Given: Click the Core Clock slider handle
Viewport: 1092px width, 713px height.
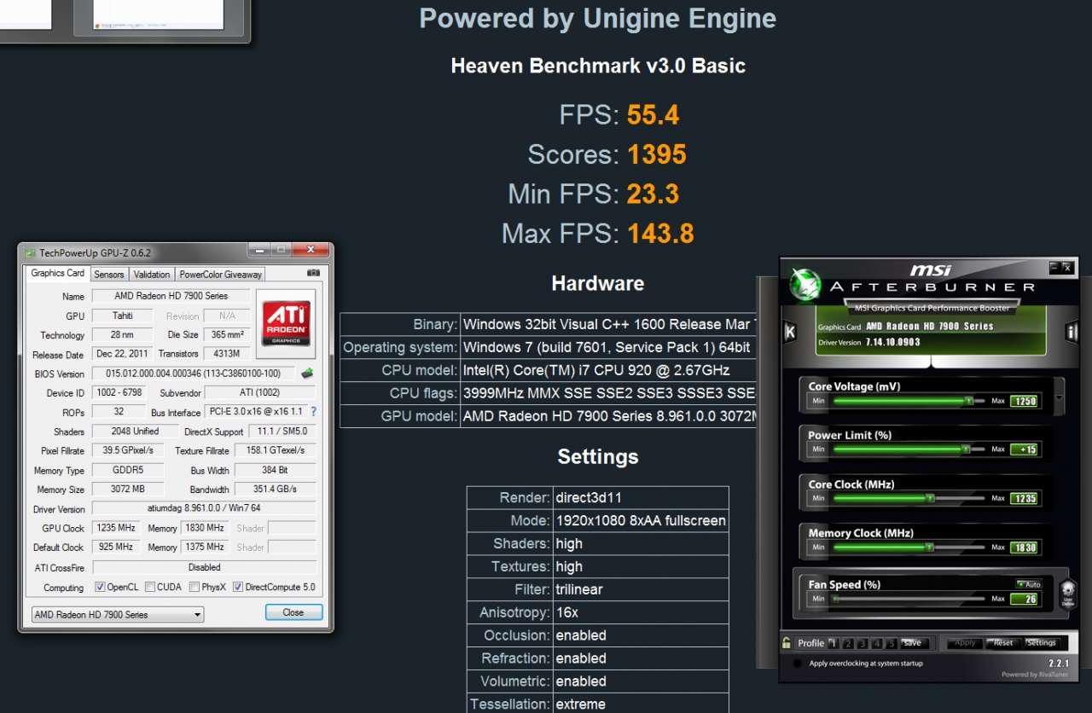Looking at the screenshot, I should pyautogui.click(x=930, y=498).
